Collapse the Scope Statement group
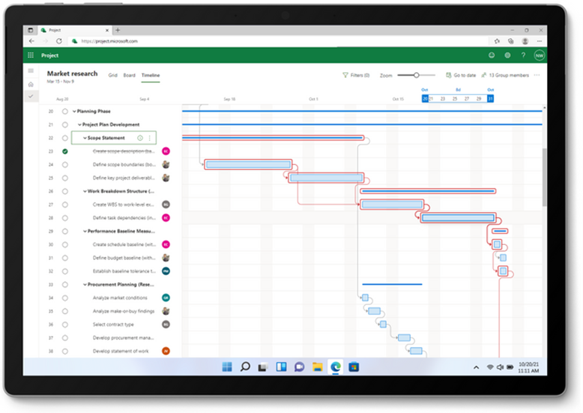 coord(85,138)
